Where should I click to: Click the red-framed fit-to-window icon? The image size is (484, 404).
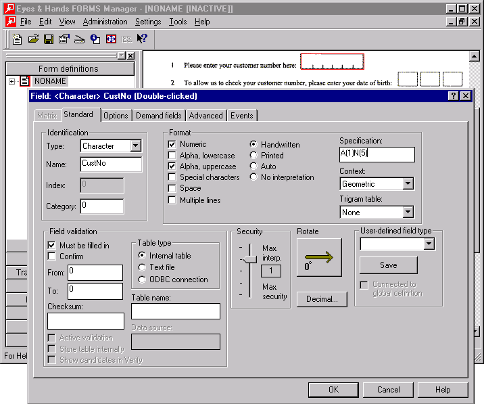111,39
